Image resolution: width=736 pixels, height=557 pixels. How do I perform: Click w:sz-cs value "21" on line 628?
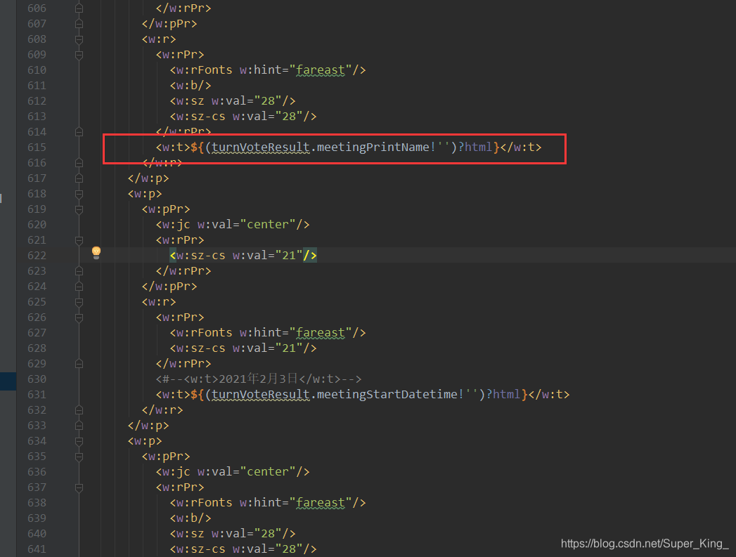click(289, 348)
